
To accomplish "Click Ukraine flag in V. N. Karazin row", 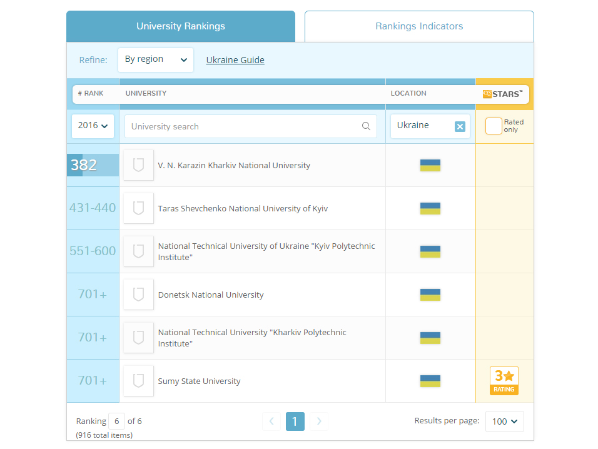I will pos(430,166).
